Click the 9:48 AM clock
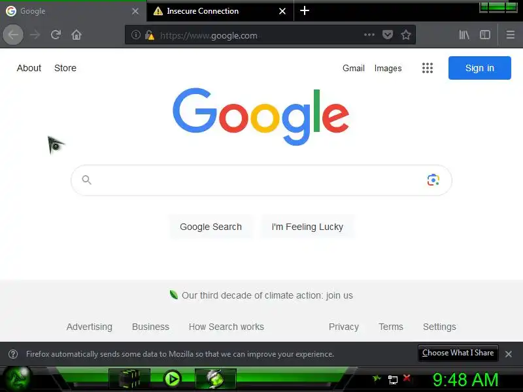The height and width of the screenshot is (392, 523). click(465, 380)
